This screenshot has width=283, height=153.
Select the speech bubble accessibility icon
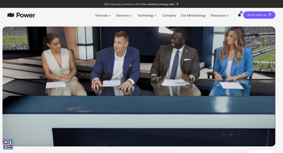(6, 142)
